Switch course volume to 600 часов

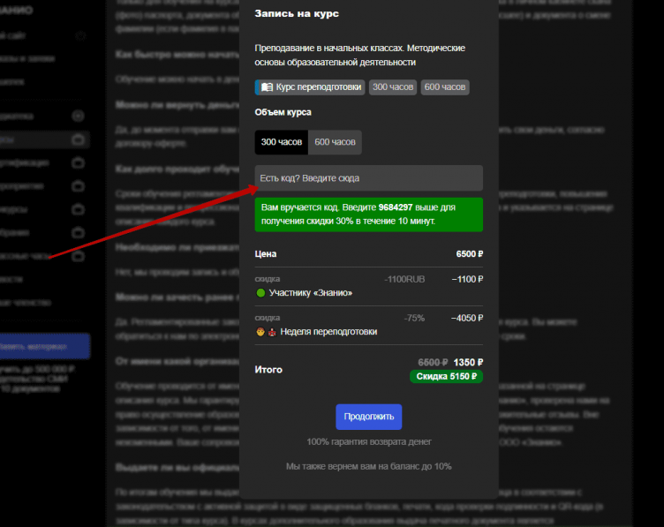(335, 142)
